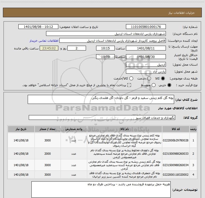This screenshot has width=205, height=198.
Task: Select the جزیی purchase type radio
Action: (x=169, y=85)
